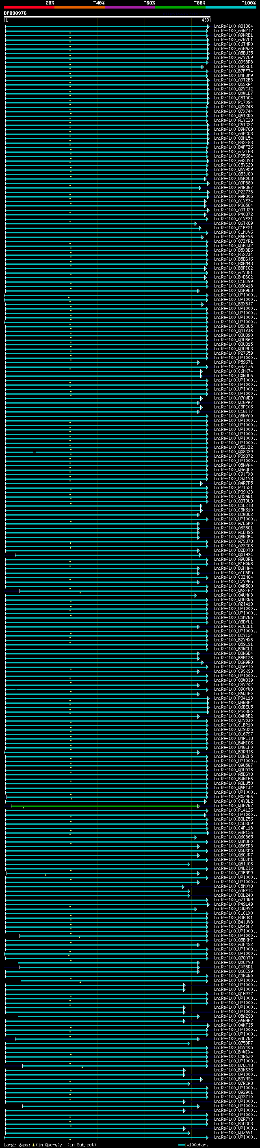Select the UniRef100_P49149 label
The image size is (260, 1148).
coord(233,904)
